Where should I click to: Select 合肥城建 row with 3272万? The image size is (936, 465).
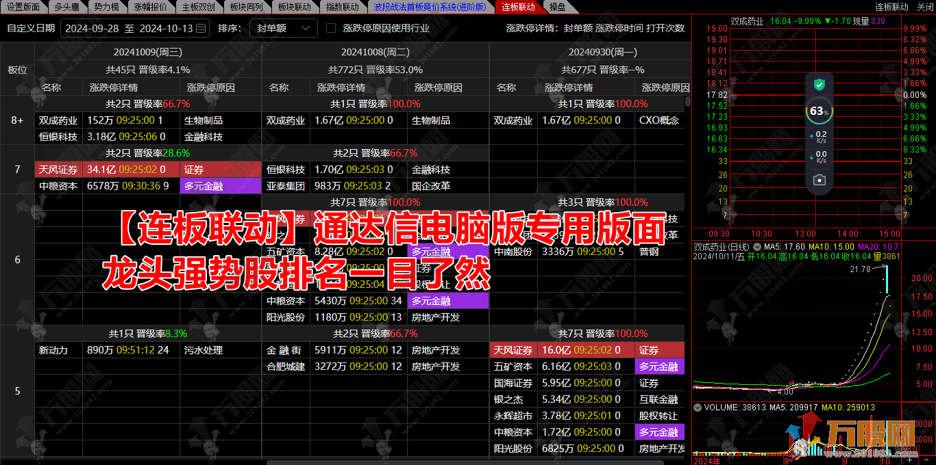coord(375,367)
